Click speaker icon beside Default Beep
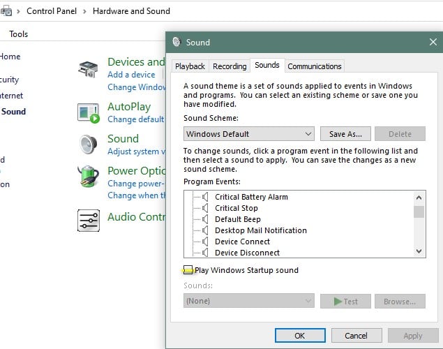The height and width of the screenshot is (349, 443). (x=206, y=219)
